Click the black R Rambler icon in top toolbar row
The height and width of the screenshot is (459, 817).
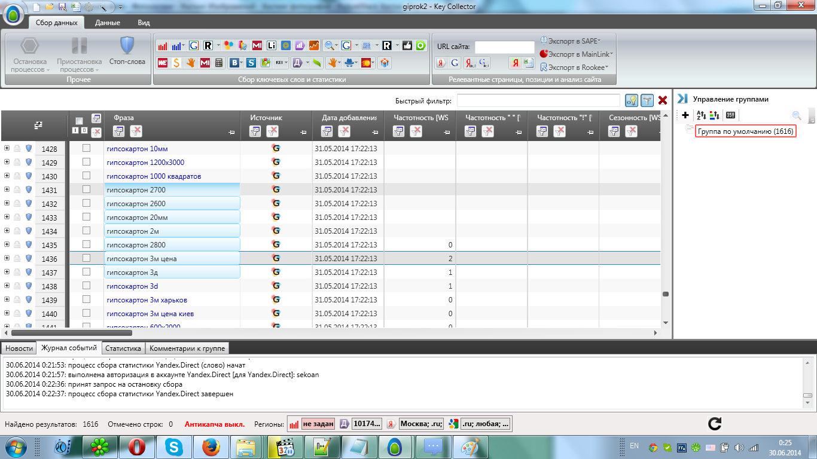point(208,45)
